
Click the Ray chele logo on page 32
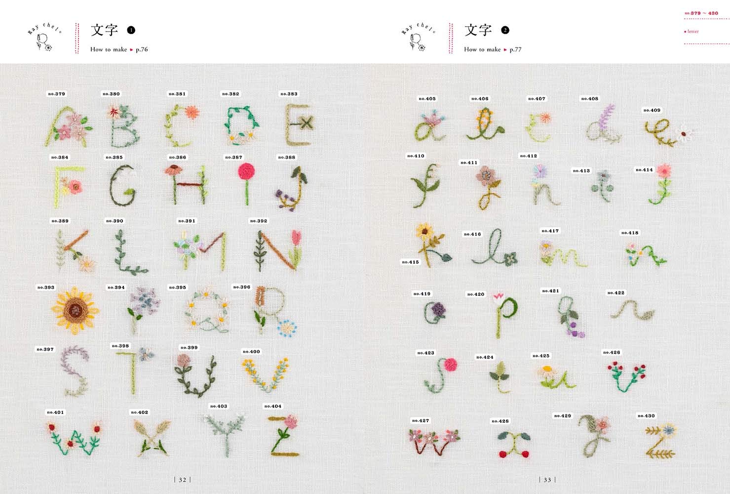click(44, 37)
